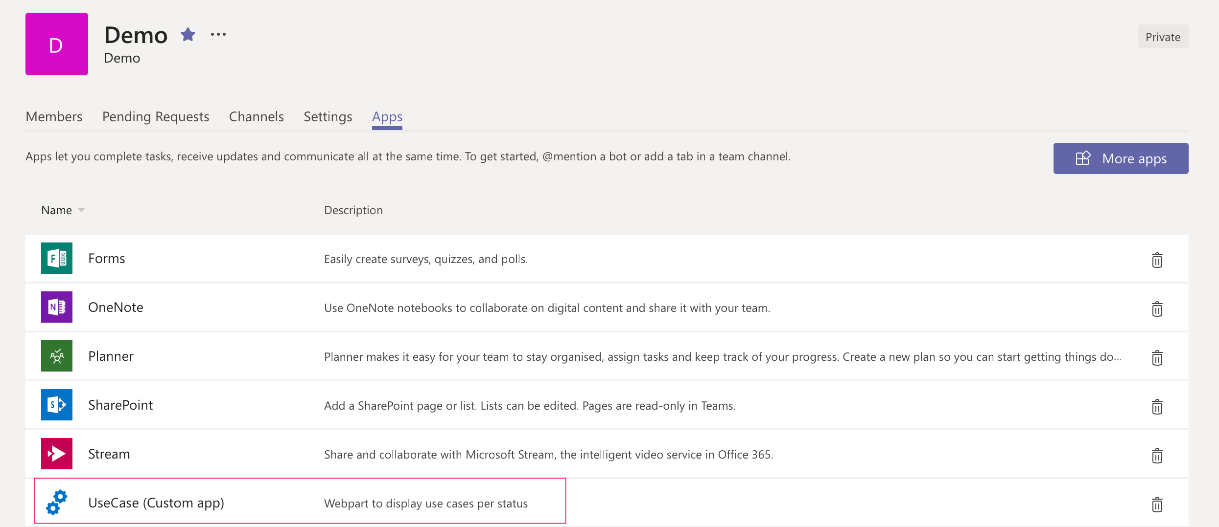Delete the Forms app using trash icon
1219x527 pixels.
tap(1157, 260)
